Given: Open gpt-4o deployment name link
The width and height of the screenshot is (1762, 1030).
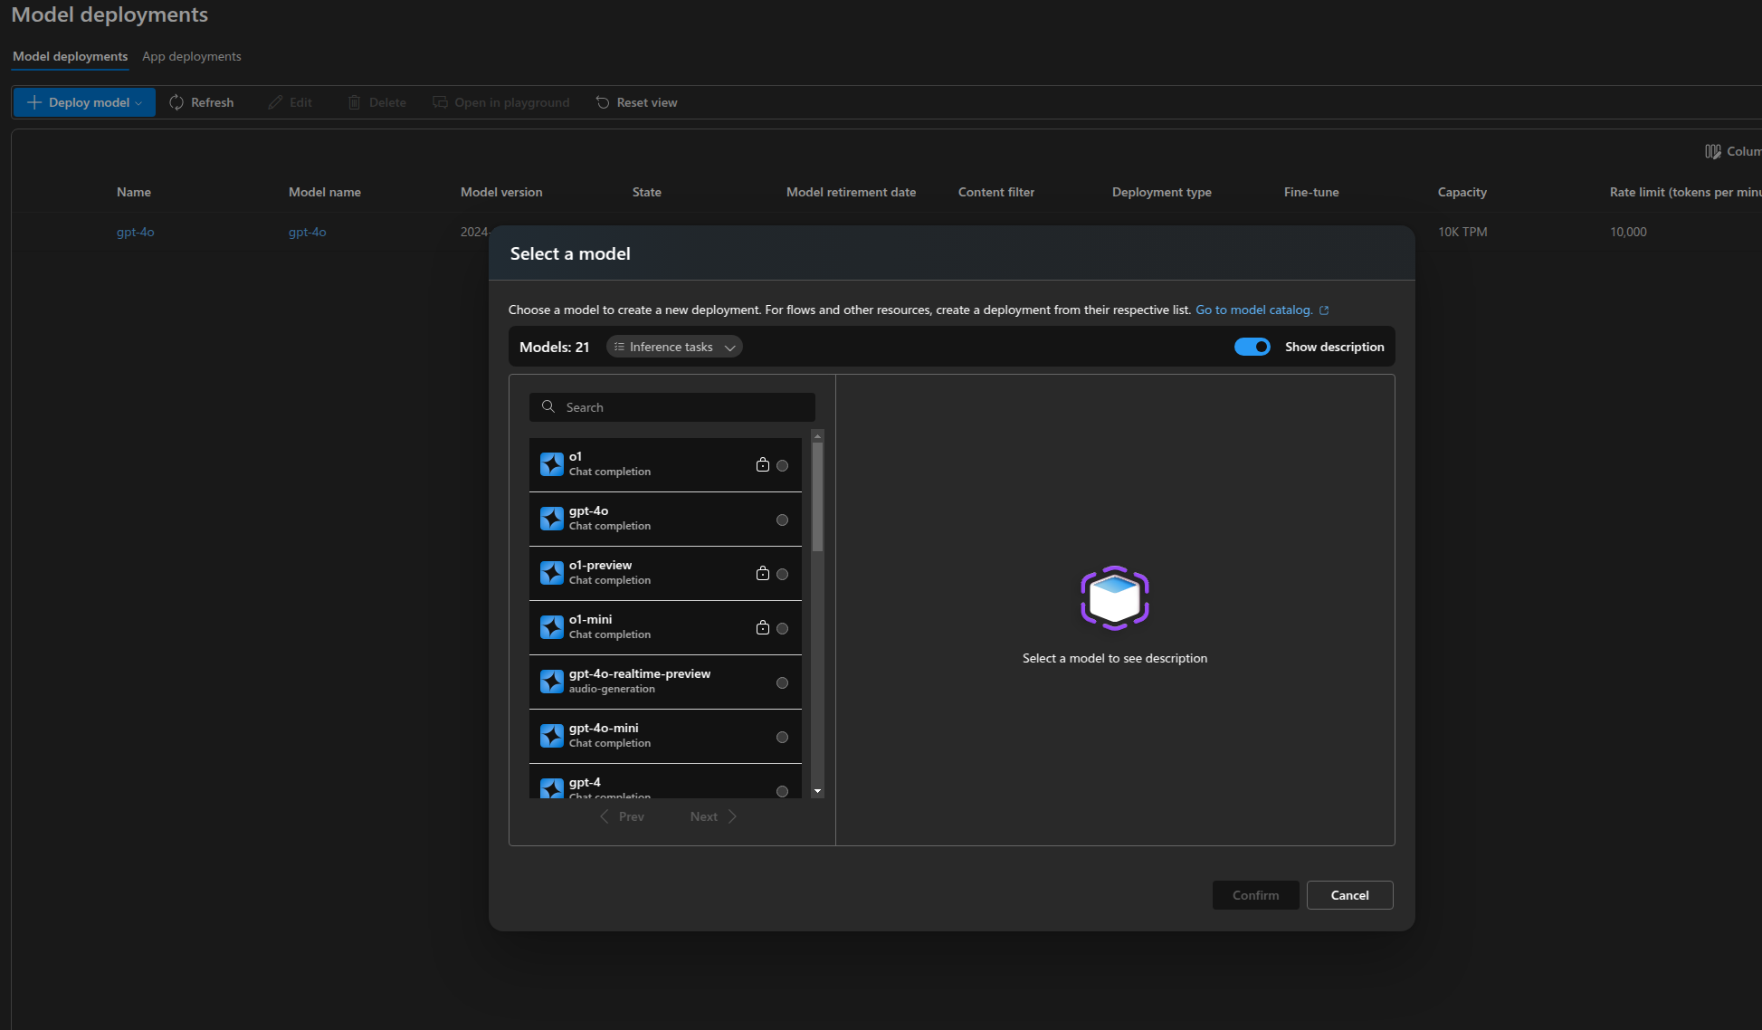Looking at the screenshot, I should 136,232.
